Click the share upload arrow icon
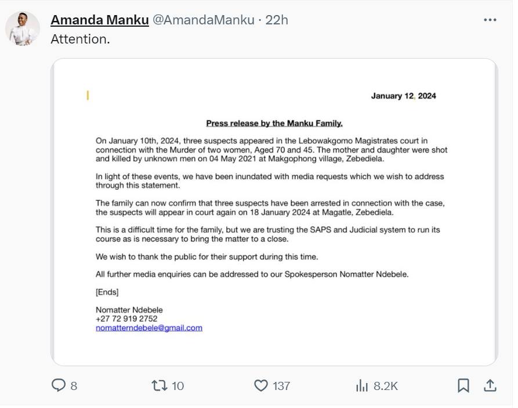Viewport: 518px width, 408px height. click(490, 385)
